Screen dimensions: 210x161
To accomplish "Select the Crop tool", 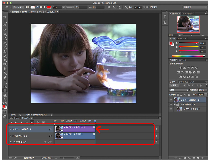I will pyautogui.click(x=5, y=34).
